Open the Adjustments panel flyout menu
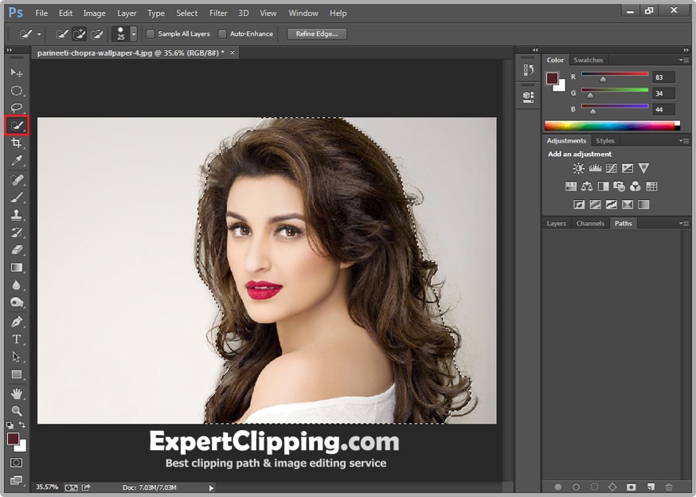This screenshot has height=497, width=696. pyautogui.click(x=683, y=140)
